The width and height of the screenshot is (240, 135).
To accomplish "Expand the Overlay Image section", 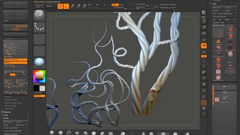I will (x=10, y=106).
